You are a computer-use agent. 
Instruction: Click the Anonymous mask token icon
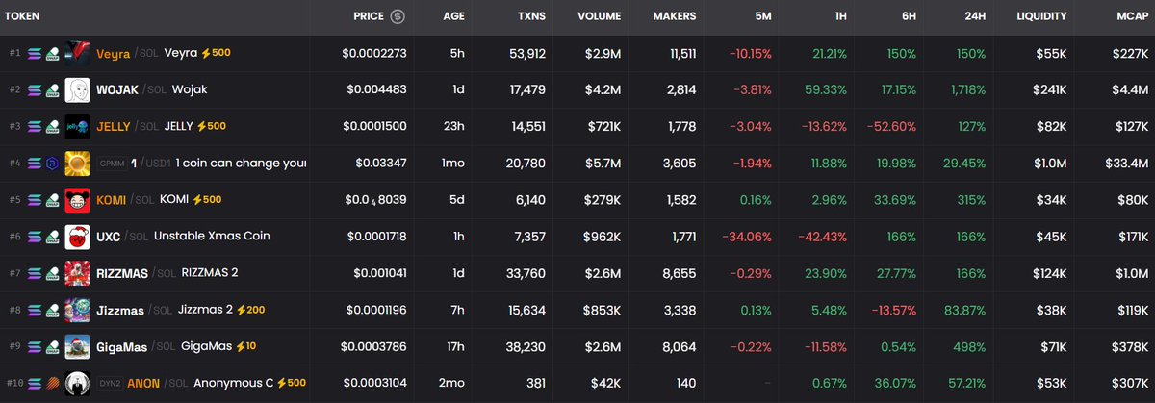78,382
